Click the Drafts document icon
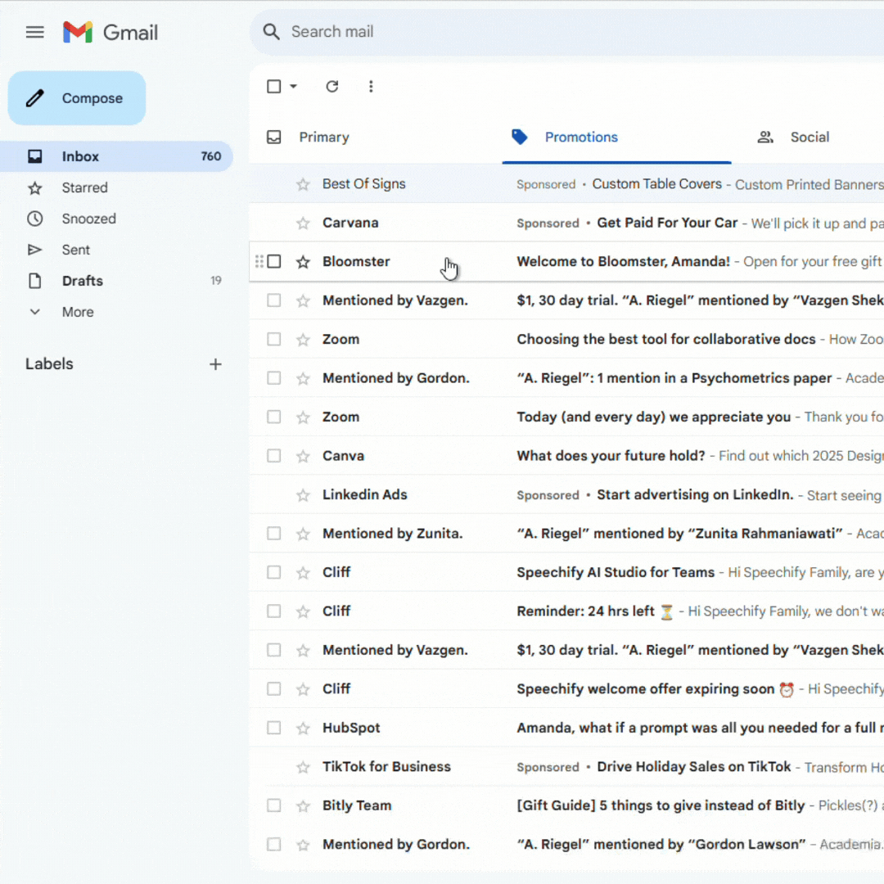The image size is (884, 884). pyautogui.click(x=35, y=281)
